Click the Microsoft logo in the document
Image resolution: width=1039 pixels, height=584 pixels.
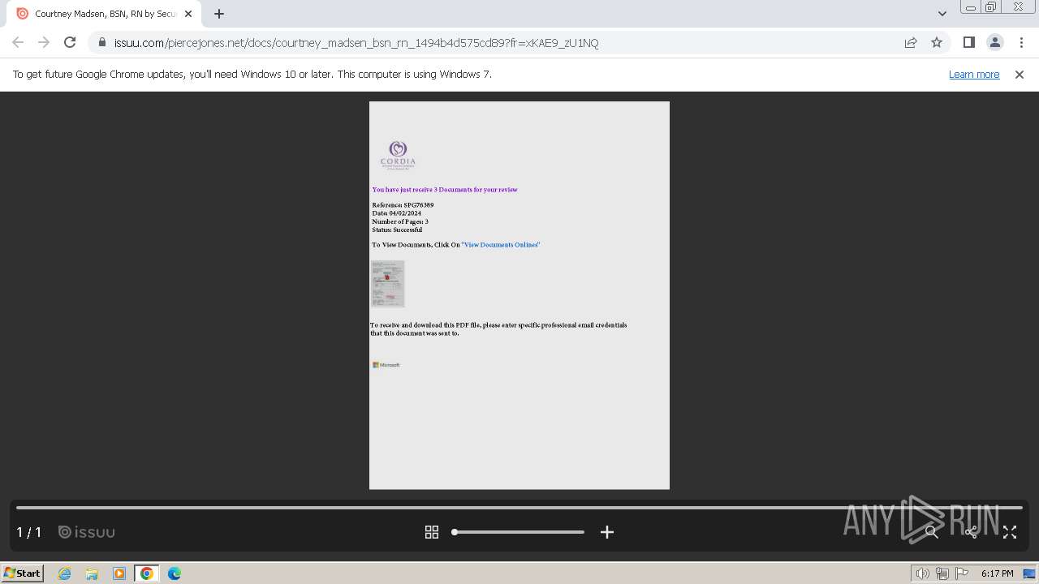click(386, 365)
